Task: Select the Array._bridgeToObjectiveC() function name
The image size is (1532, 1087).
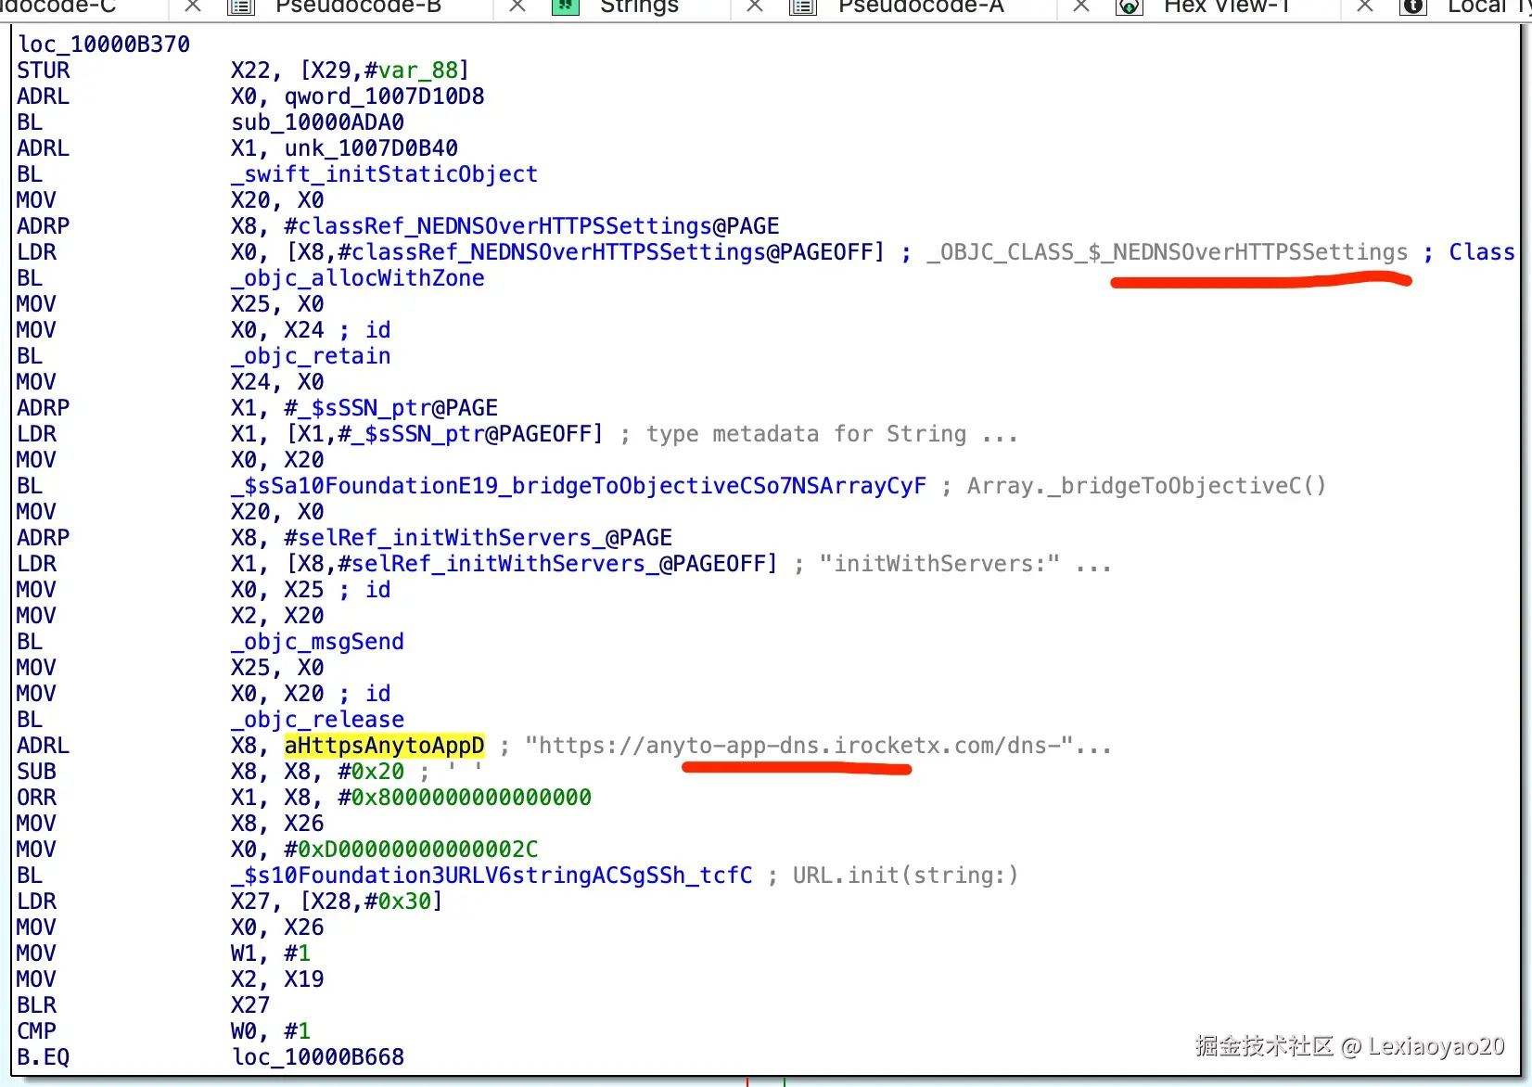Action: click(579, 486)
